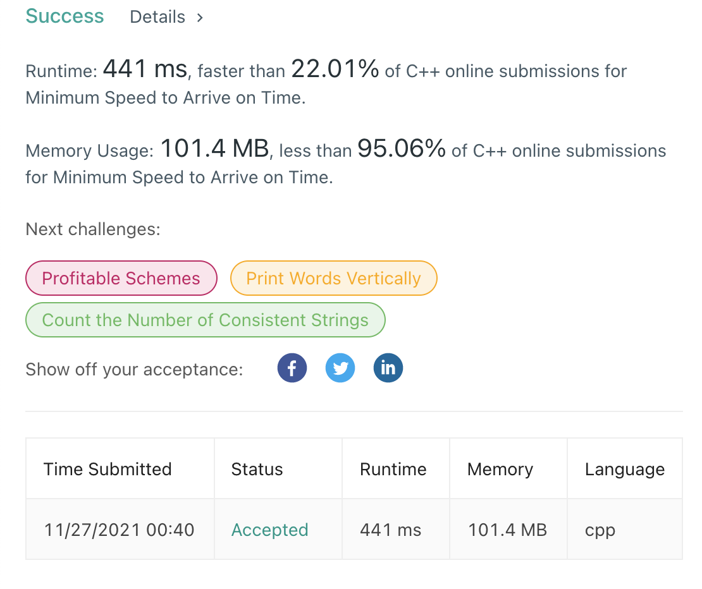Open the Profitable Schemes challenge

[x=121, y=278]
